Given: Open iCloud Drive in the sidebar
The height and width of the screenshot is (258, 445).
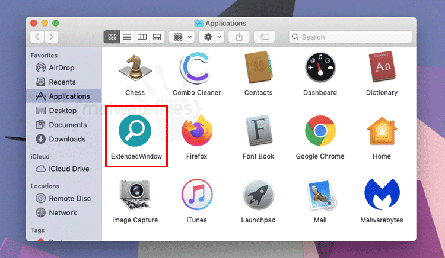Looking at the screenshot, I should pyautogui.click(x=64, y=169).
